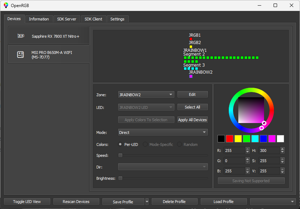
Task: Click the hue ring marker on color wheel
Action: 262,128
